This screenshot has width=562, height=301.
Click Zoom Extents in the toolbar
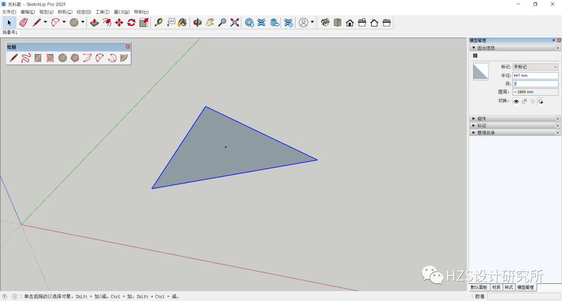(x=234, y=22)
